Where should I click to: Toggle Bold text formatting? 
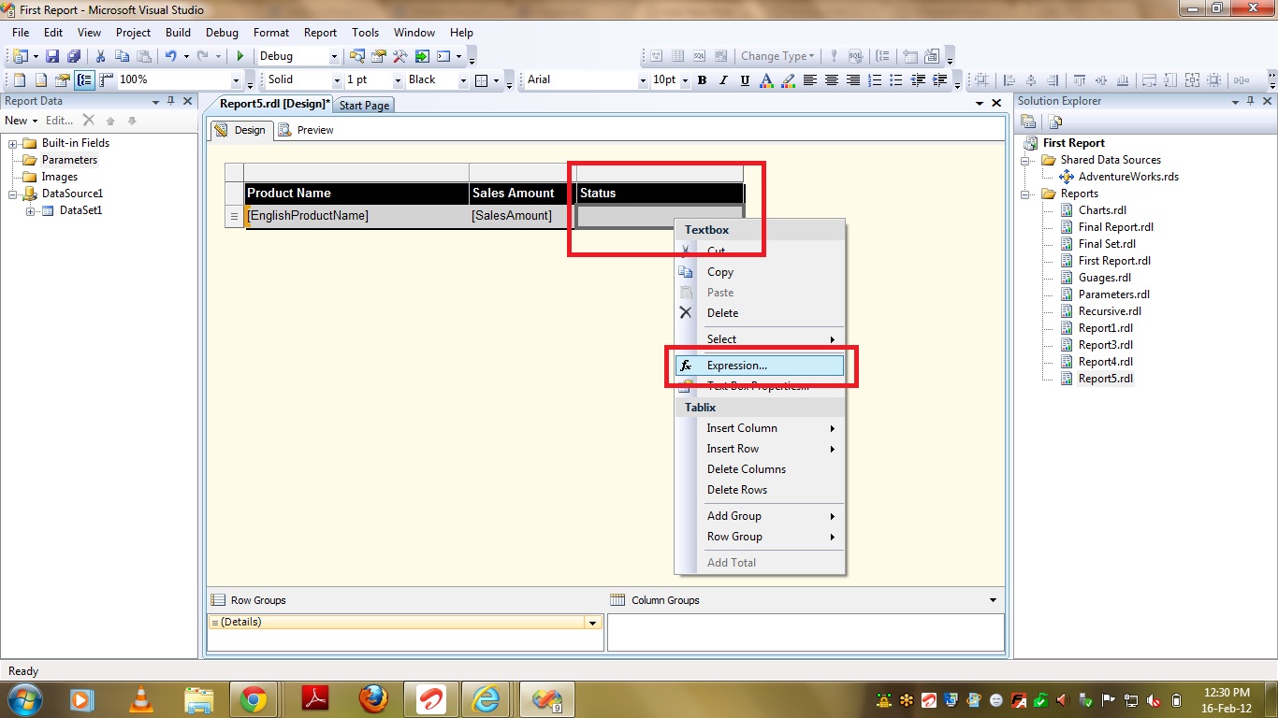[702, 80]
